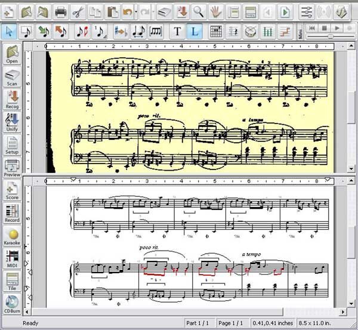358x330 pixels.
Task: Click the new document icon in top toolbar
Action: tap(9, 12)
